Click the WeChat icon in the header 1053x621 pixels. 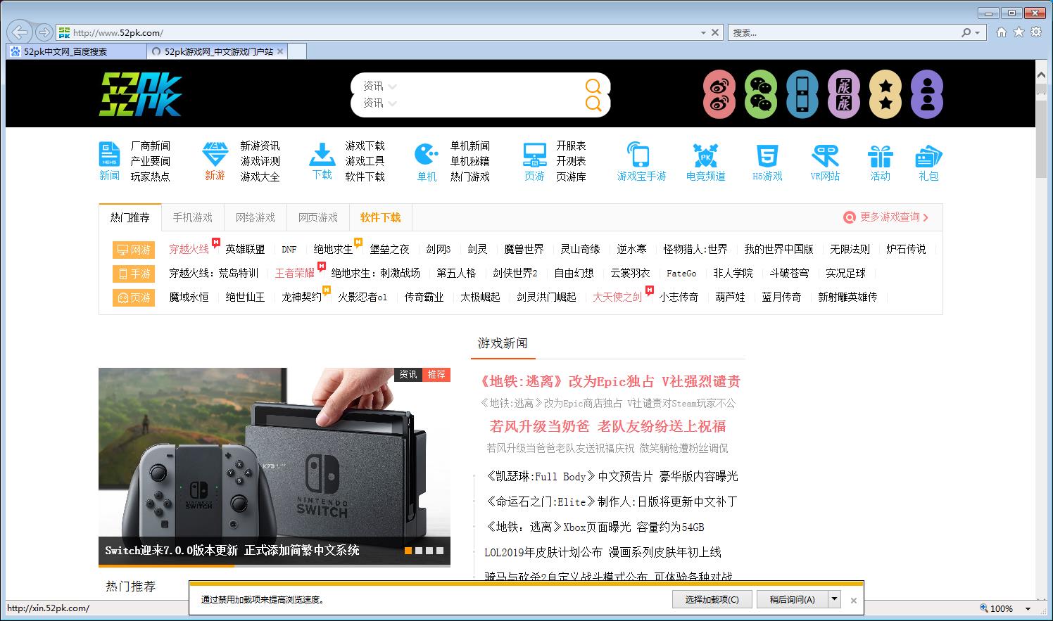click(x=760, y=94)
